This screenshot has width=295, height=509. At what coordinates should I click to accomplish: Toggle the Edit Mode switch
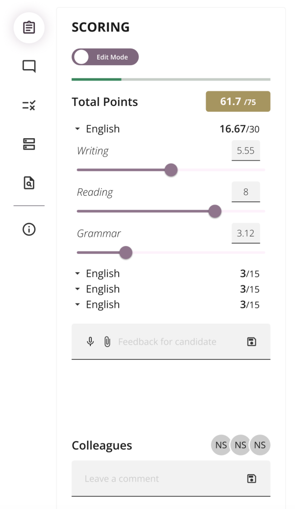pyautogui.click(x=105, y=57)
